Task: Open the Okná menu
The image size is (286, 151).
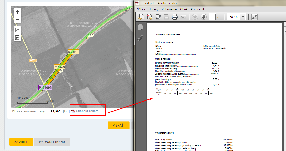Action: click(184, 9)
